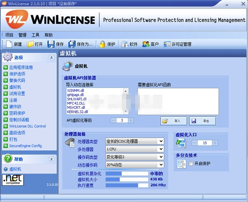The width and height of the screenshot is (248, 202).
Task: Click the .net compatible logo
Action: pos(13,180)
